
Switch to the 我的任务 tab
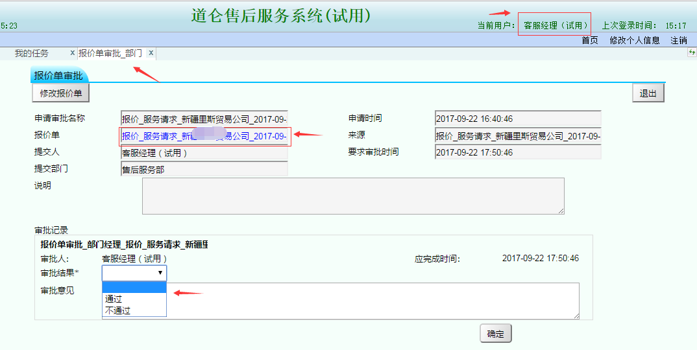[32, 53]
